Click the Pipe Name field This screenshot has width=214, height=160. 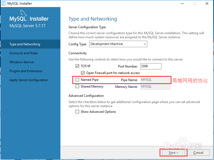pyautogui.click(x=155, y=80)
